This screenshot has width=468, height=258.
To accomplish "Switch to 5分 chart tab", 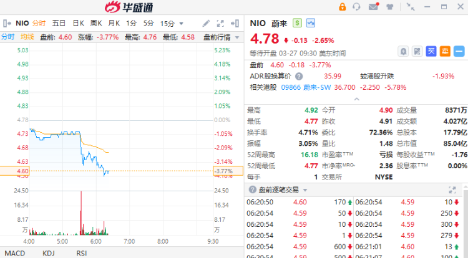I will click(x=149, y=23).
